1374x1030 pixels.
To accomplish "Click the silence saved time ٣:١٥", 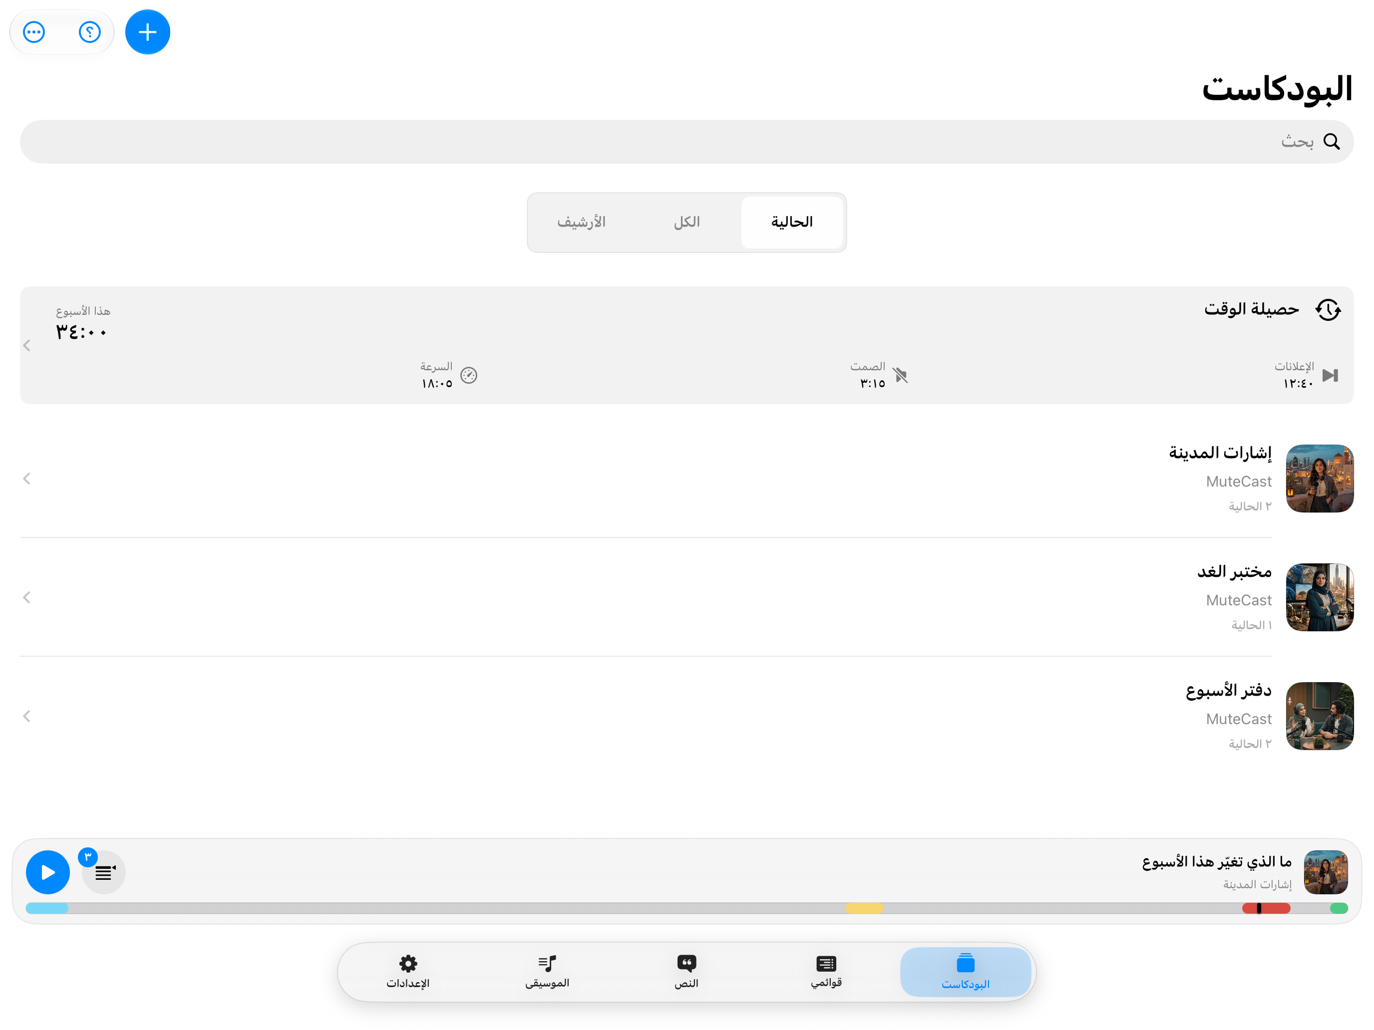I will pos(872,384).
